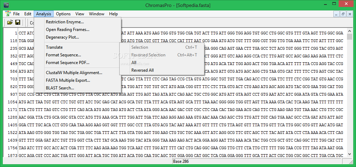Click line number 1288 in sequence
The image size is (356, 167).
click(13, 118)
